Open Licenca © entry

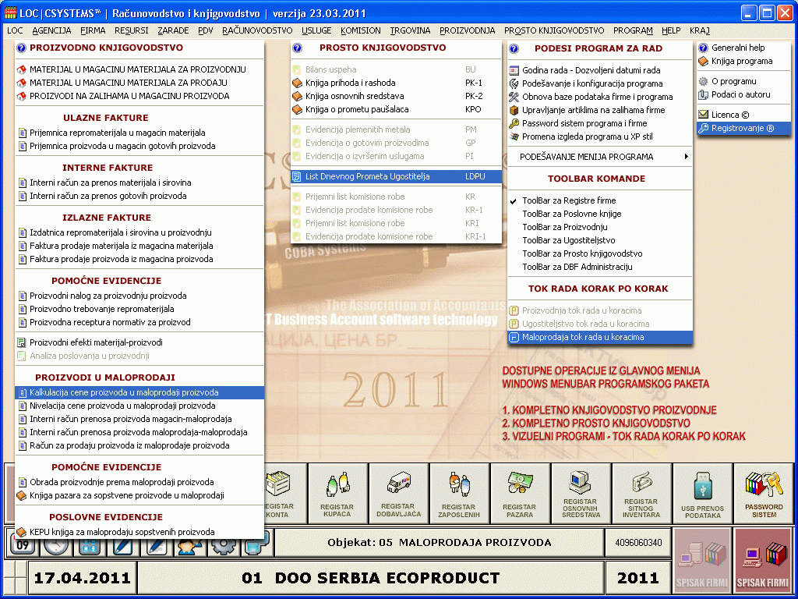click(x=744, y=115)
